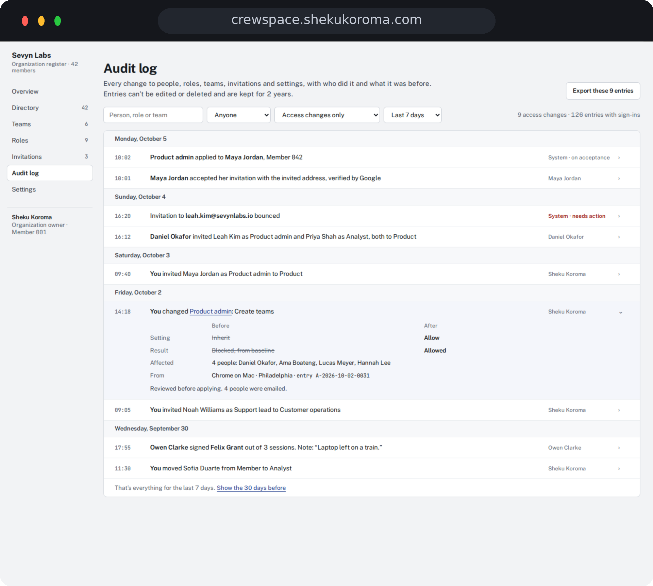The image size is (653, 586).
Task: Expand the Maya Jordan accepted invitation entry chevron
Action: [x=619, y=178]
